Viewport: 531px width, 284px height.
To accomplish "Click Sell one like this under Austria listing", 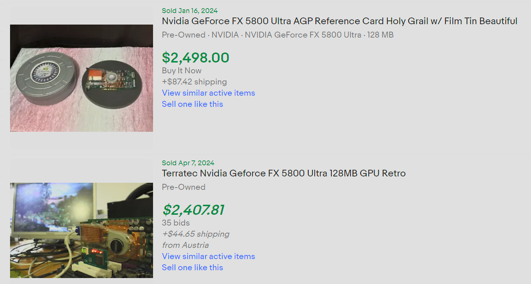I will click(192, 268).
